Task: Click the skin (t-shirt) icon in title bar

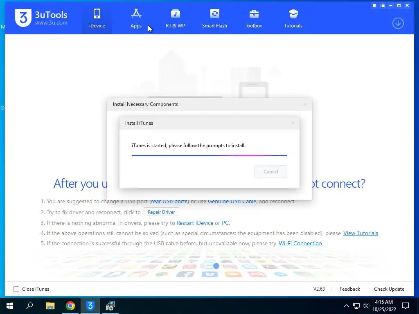Action: click(x=374, y=5)
